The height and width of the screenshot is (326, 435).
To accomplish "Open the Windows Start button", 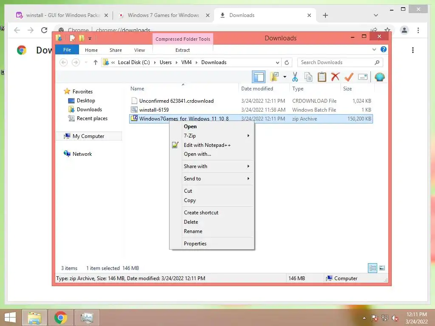I will click(10, 318).
